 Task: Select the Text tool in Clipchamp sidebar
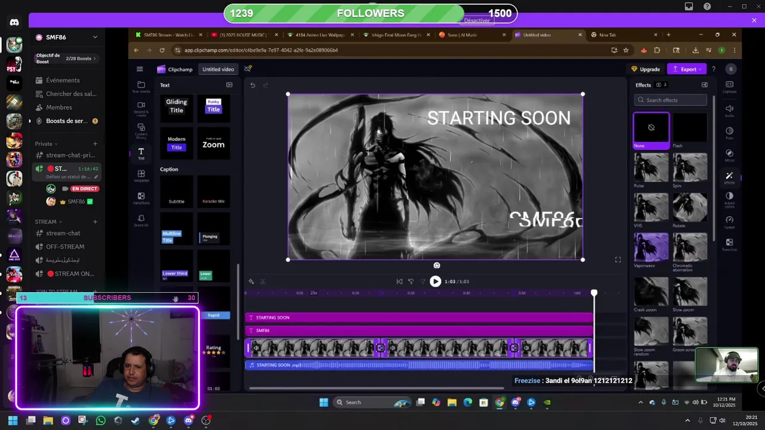coord(141,153)
